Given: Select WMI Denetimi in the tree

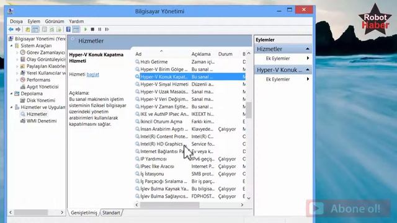Looking at the screenshot, I should [42, 121].
